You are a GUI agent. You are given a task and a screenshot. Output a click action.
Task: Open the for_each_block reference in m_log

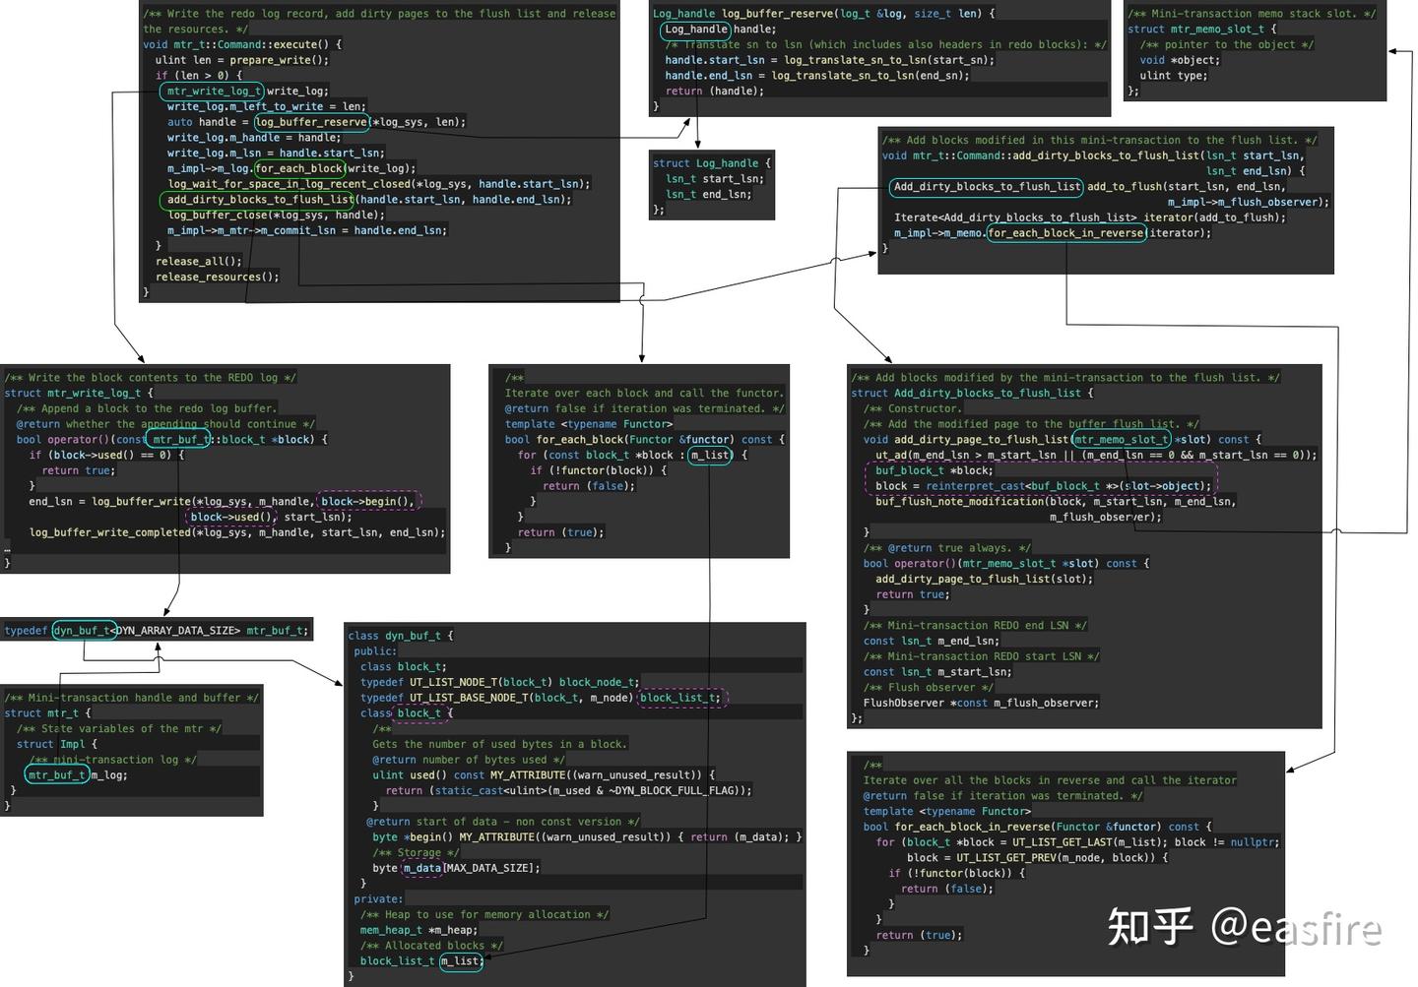tap(298, 168)
